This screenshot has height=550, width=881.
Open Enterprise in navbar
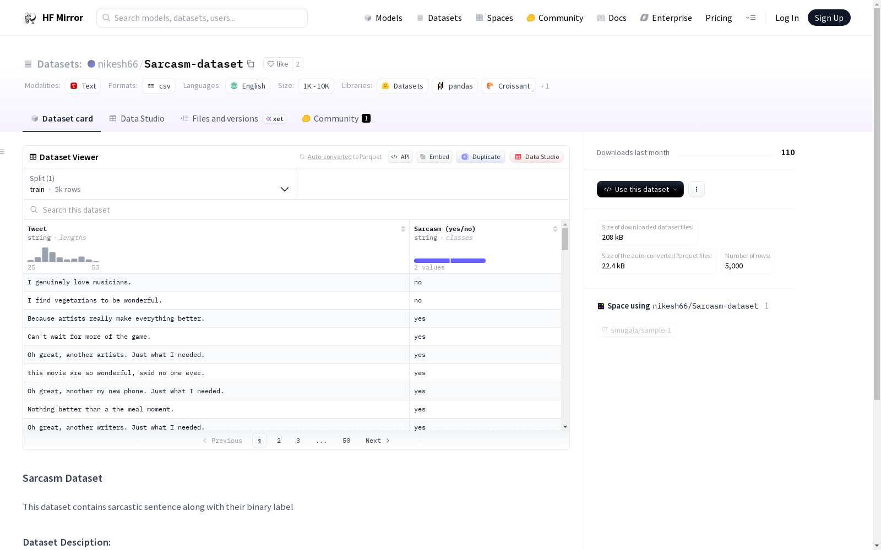666,18
